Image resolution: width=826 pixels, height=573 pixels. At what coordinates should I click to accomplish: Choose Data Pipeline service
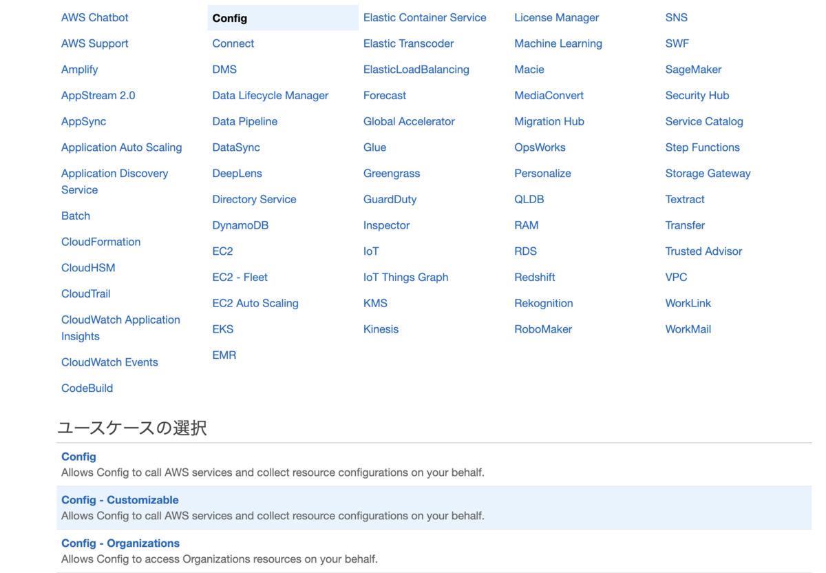click(244, 121)
